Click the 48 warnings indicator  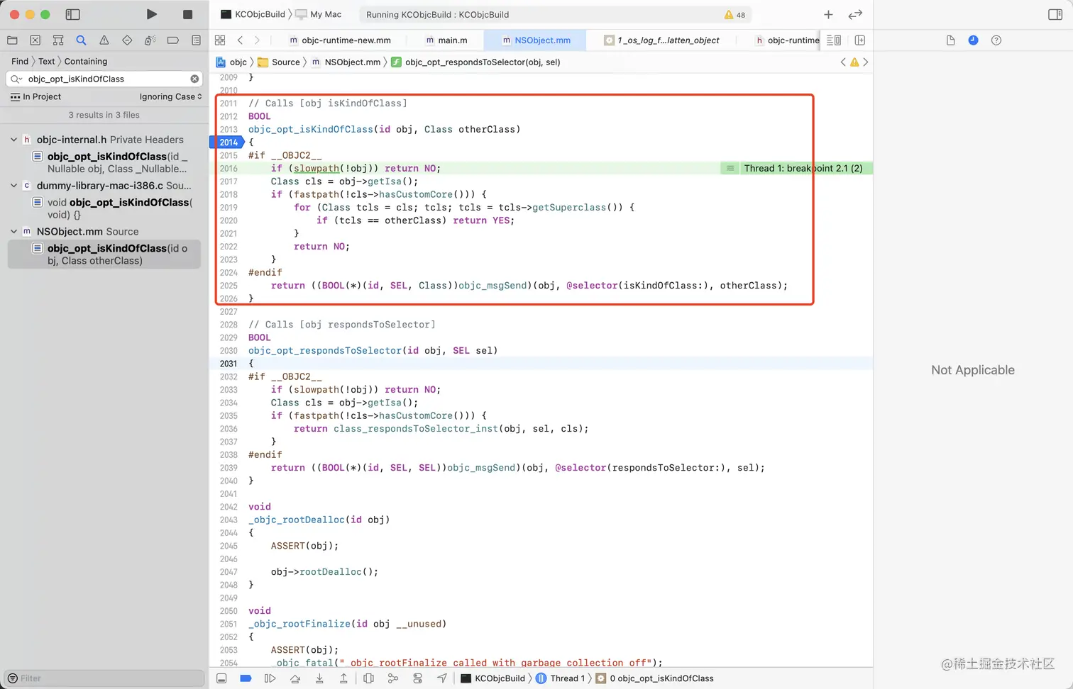click(734, 14)
